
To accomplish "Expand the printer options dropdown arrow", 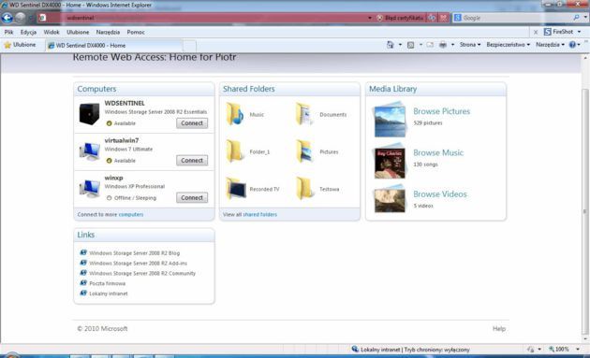I will coord(452,45).
